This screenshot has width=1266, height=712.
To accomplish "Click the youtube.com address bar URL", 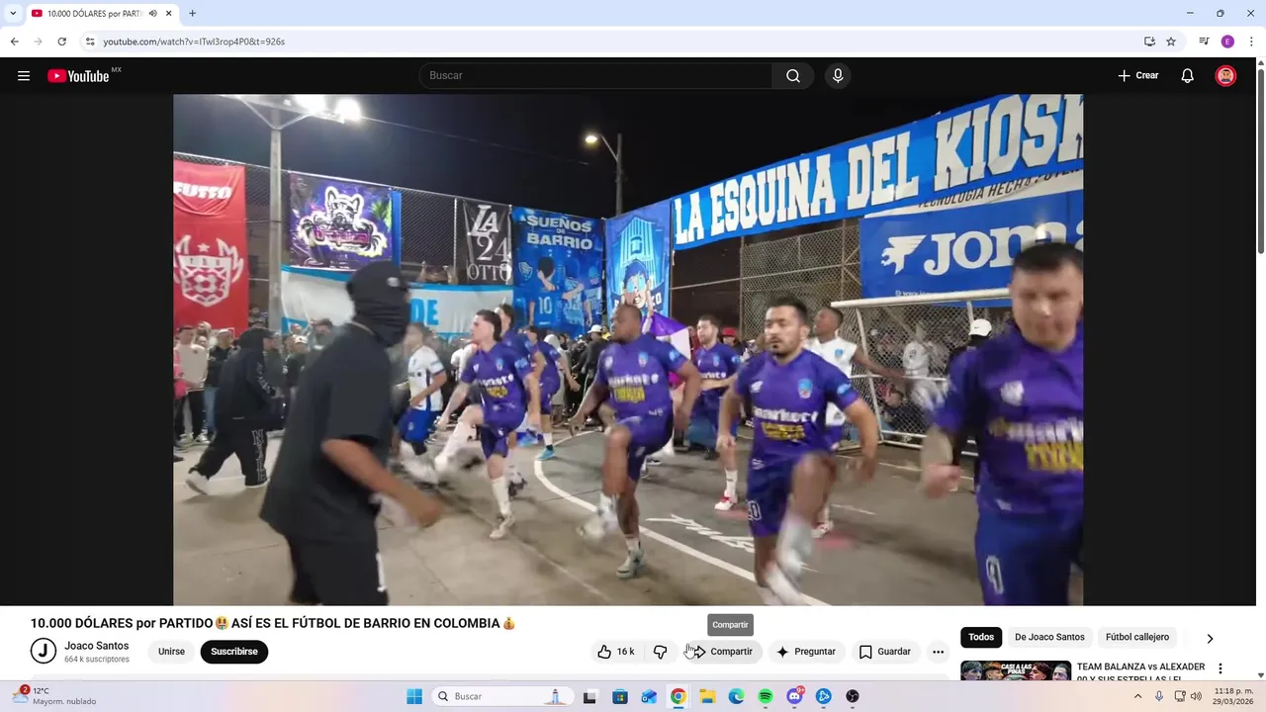I will (x=194, y=42).
